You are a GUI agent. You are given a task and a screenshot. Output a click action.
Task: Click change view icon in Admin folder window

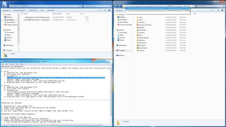click(x=212, y=10)
